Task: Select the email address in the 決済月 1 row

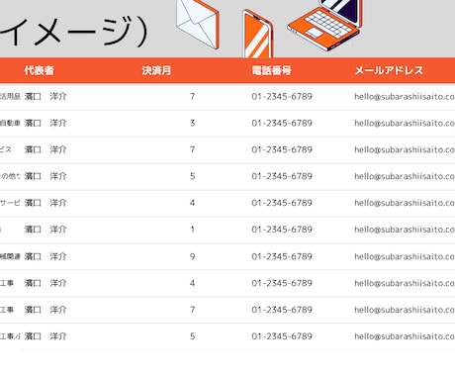Action: pyautogui.click(x=405, y=230)
